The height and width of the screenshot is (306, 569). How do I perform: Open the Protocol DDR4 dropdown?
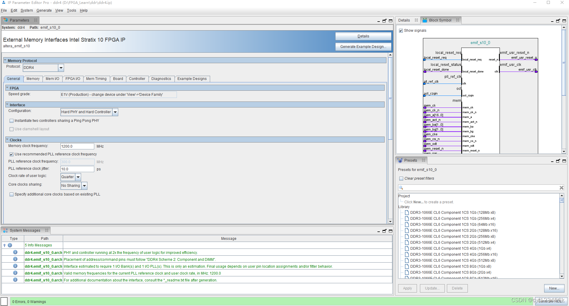[61, 68]
